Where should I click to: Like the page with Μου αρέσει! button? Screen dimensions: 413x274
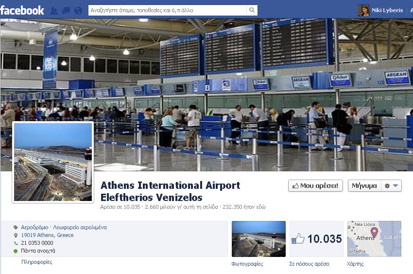[315, 185]
